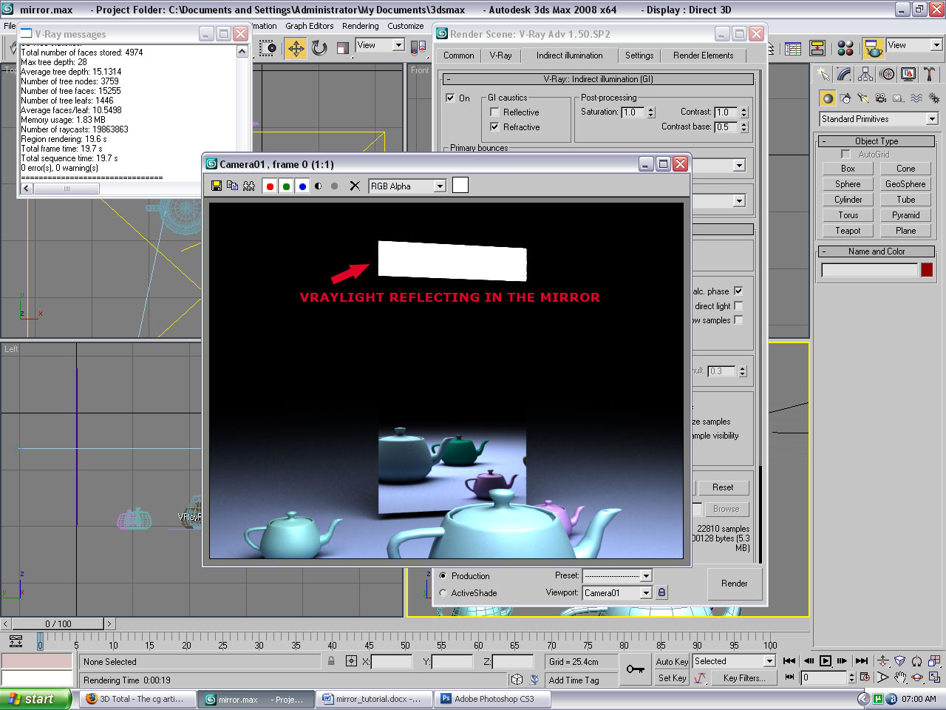This screenshot has width=946, height=710.
Task: Toggle the GI On checkbox
Action: pos(450,98)
